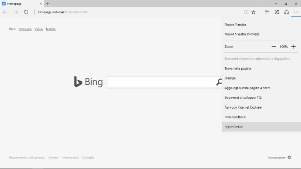Reload the current page
The width and height of the screenshot is (301, 169).
point(26,12)
